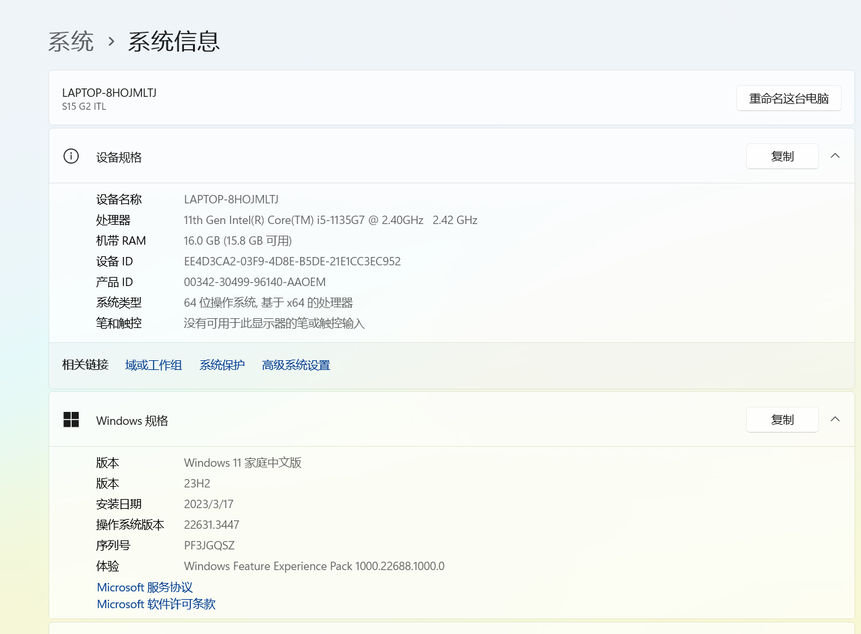The height and width of the screenshot is (634, 861).
Task: Click the 设备规格 section title
Action: pos(119,158)
